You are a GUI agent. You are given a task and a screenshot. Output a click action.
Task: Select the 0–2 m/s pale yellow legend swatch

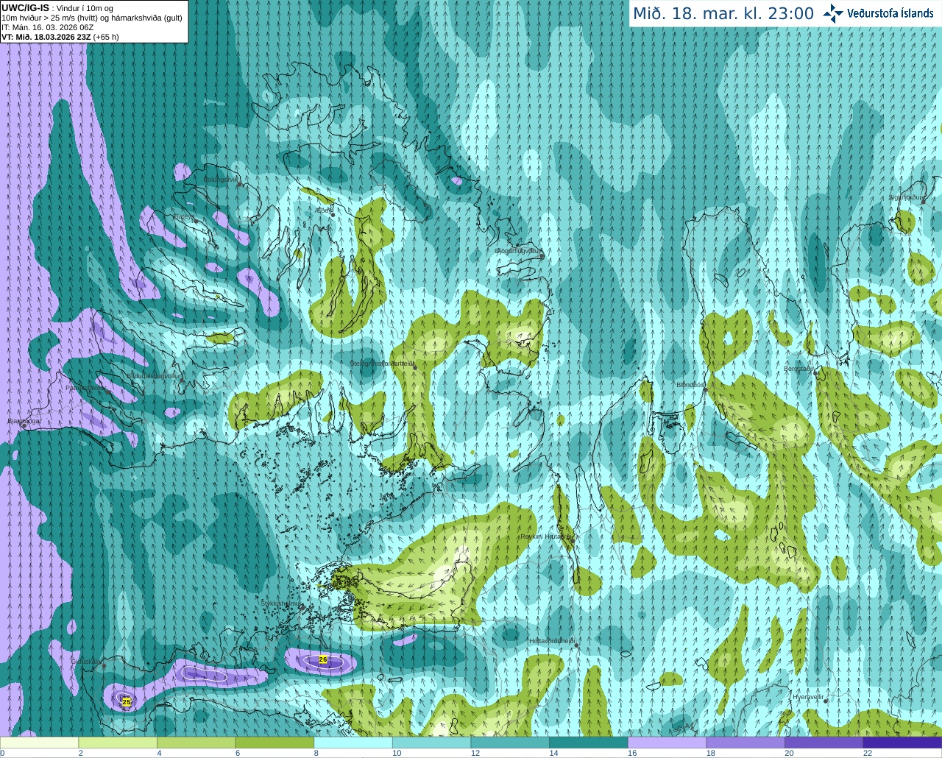pyautogui.click(x=39, y=743)
